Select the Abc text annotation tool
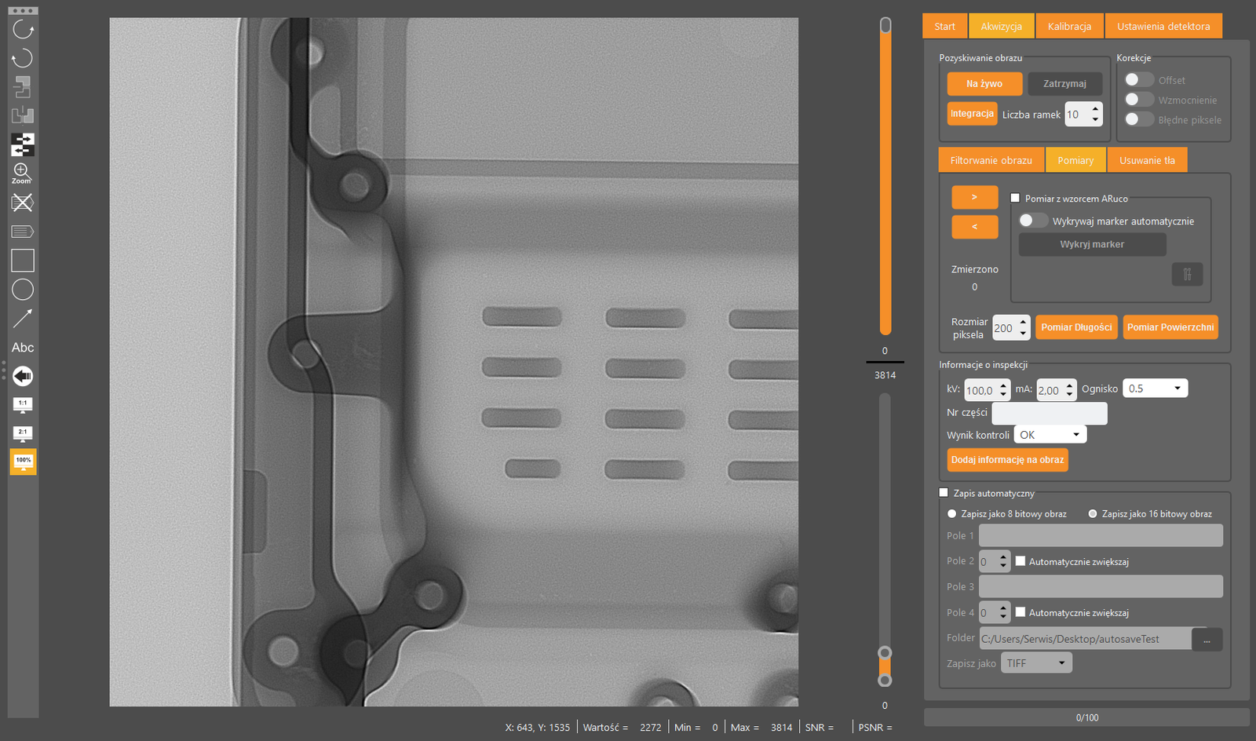 (23, 348)
